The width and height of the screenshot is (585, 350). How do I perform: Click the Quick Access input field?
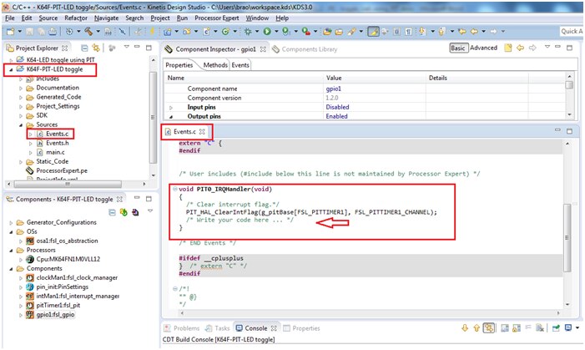572,32
